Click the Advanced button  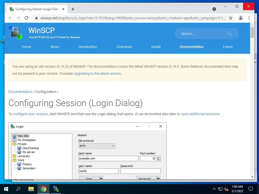pyautogui.click(x=146, y=178)
